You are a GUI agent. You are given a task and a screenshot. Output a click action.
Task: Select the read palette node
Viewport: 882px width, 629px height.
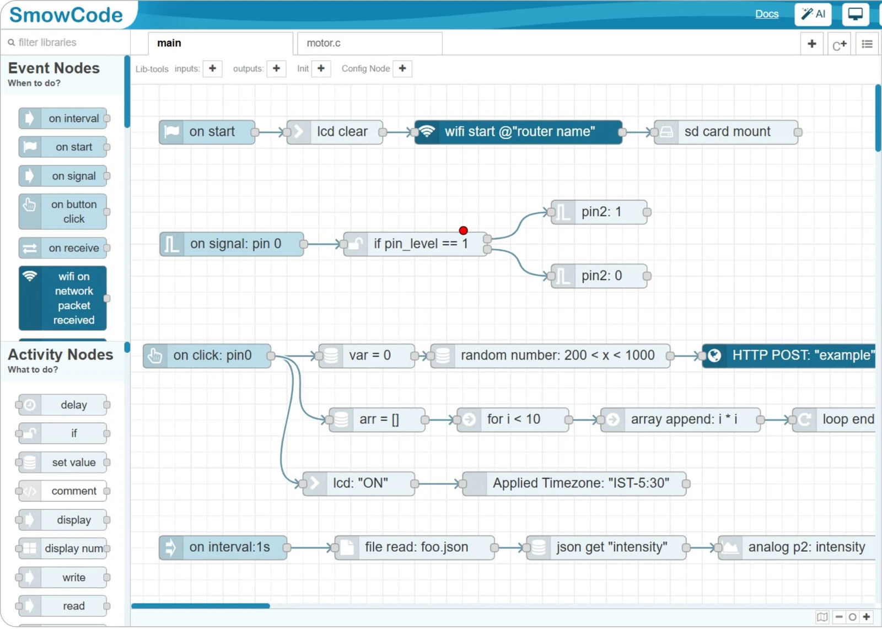tap(63, 606)
